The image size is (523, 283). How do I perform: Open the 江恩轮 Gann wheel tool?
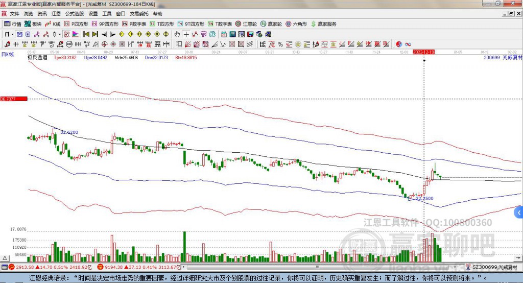click(249, 24)
